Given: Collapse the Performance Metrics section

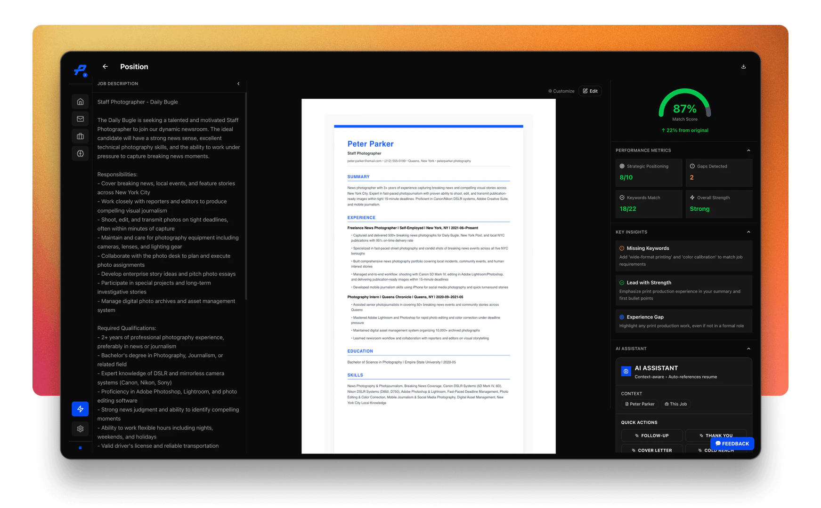Looking at the screenshot, I should (x=749, y=150).
